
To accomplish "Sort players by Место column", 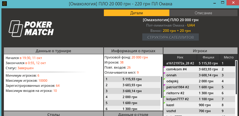I will [229, 57].
